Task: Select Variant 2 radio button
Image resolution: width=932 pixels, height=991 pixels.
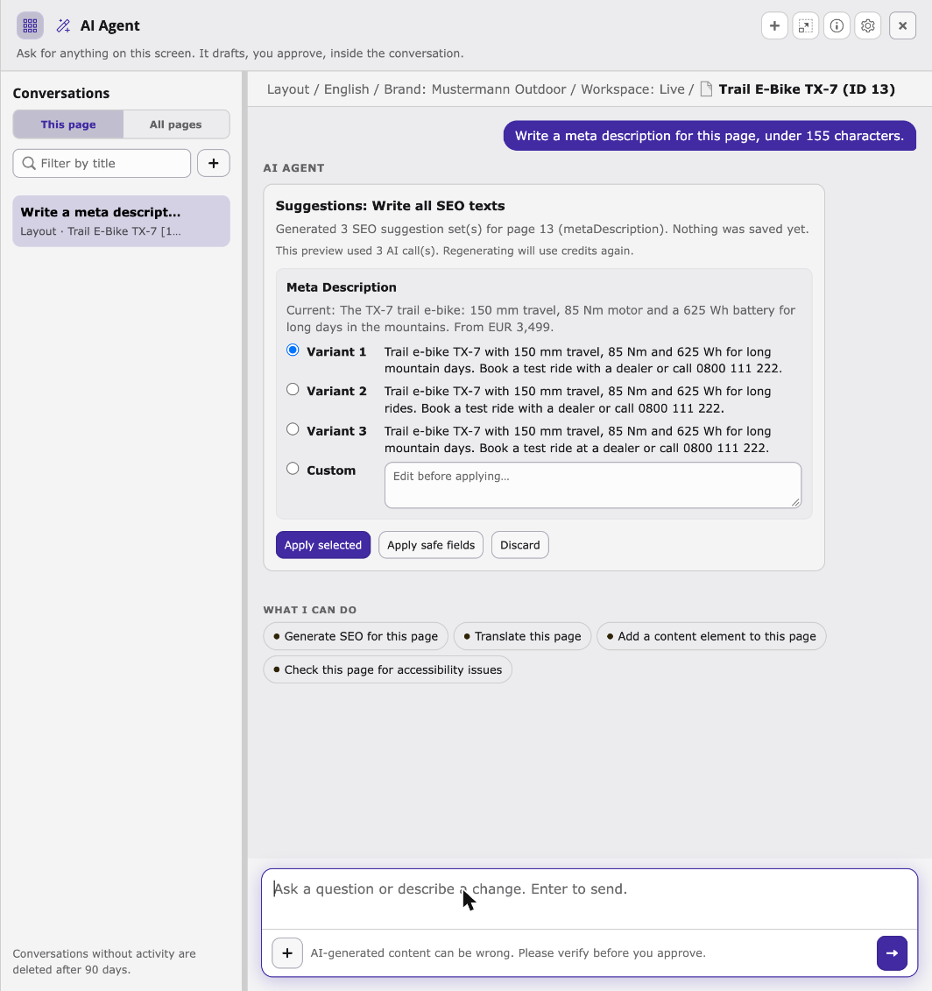Action: (293, 389)
